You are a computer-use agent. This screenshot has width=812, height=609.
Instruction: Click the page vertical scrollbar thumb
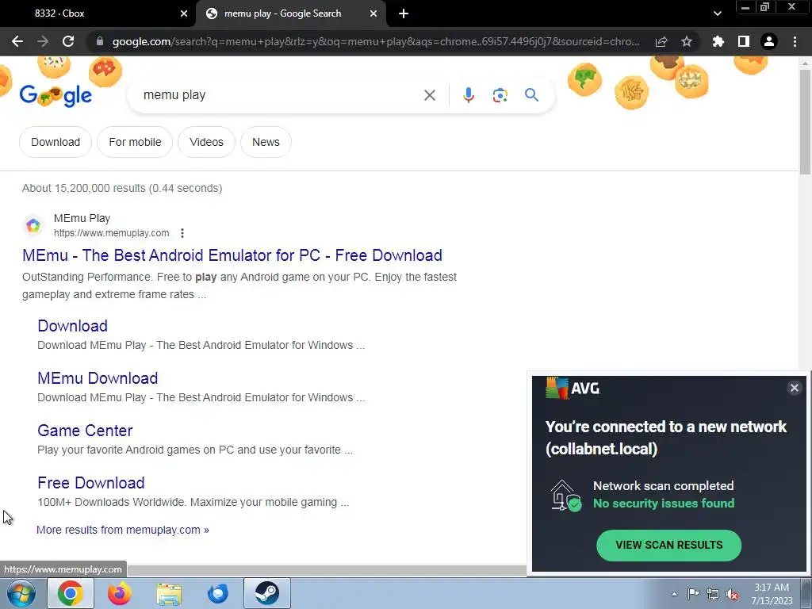(805, 121)
